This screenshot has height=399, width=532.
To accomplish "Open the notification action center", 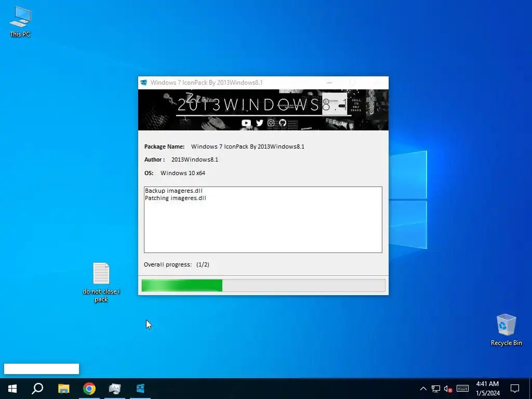I will click(515, 389).
